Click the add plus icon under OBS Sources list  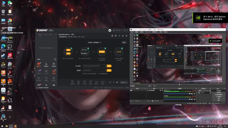tap(148, 101)
